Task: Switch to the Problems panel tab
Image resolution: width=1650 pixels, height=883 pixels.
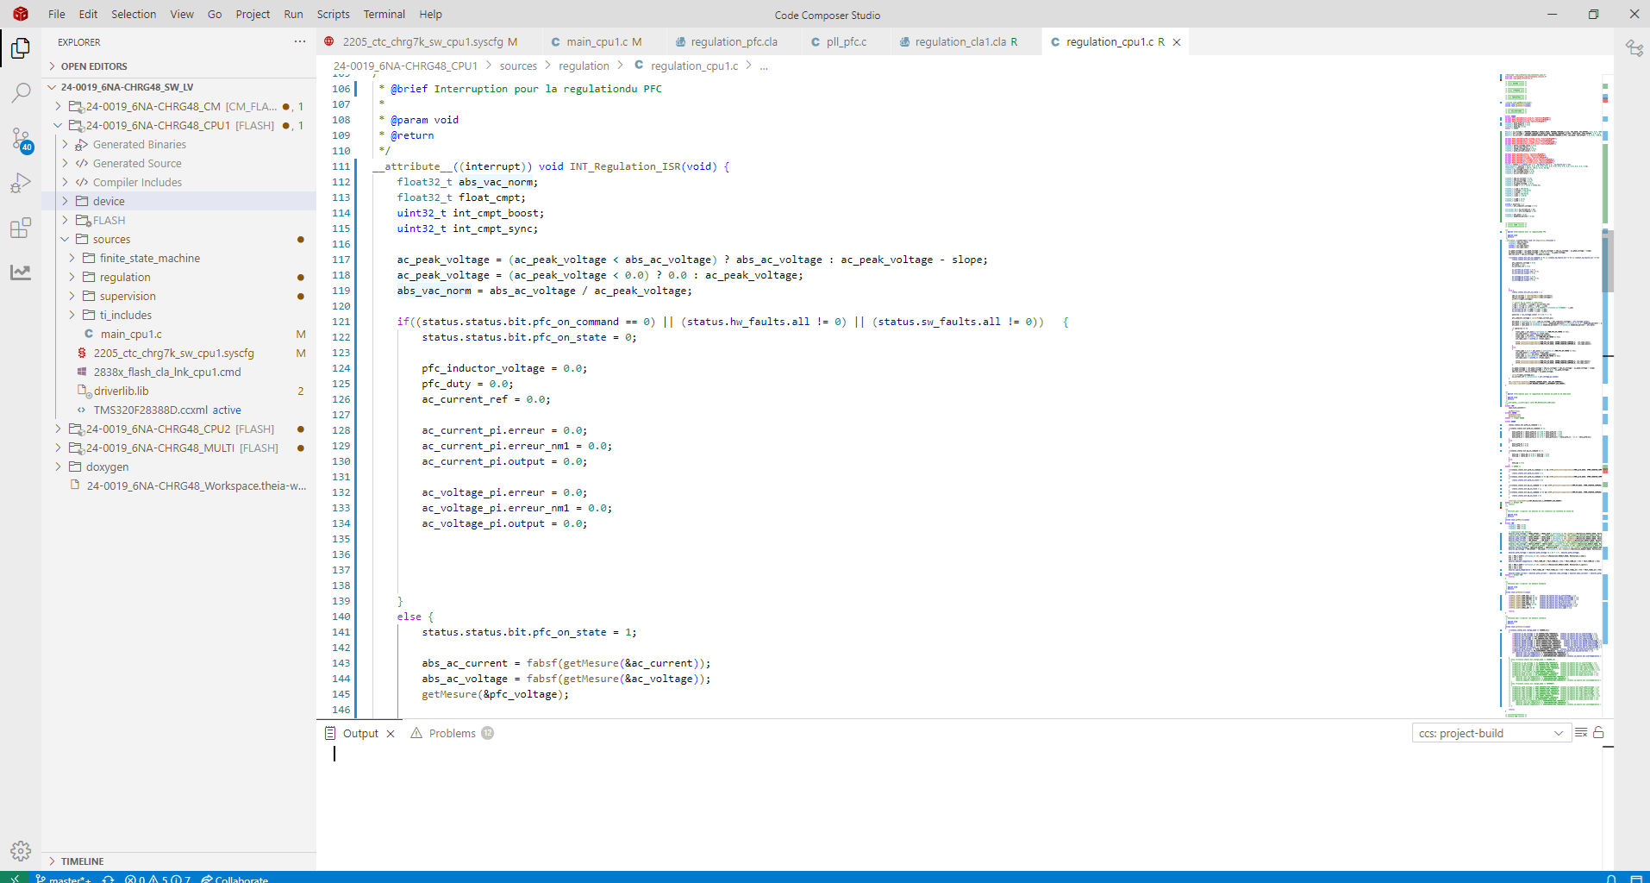Action: pyautogui.click(x=452, y=734)
